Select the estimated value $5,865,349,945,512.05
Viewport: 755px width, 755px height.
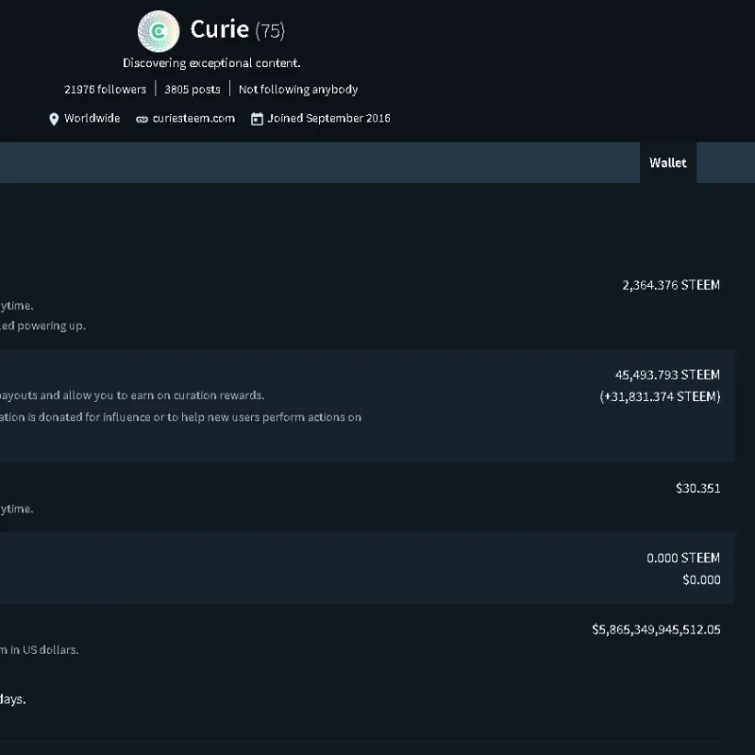(x=656, y=629)
